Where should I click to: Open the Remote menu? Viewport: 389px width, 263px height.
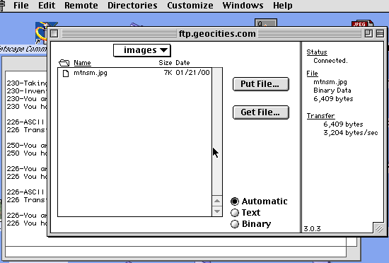pyautogui.click(x=81, y=5)
